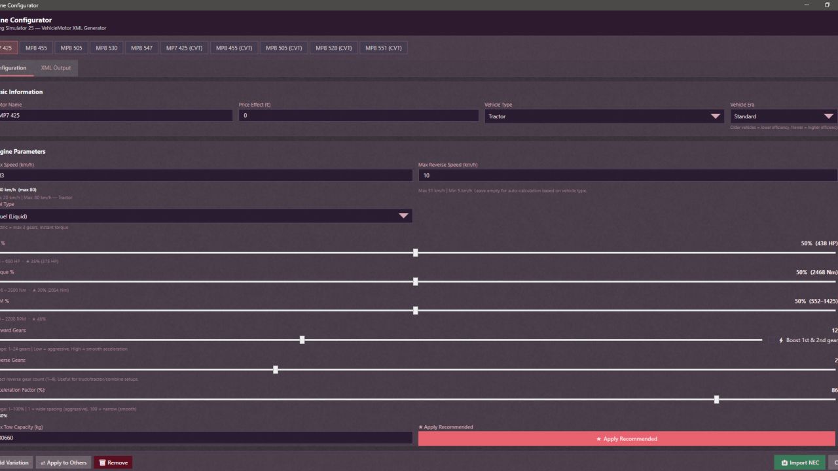
Task: Click the Max Speed (km/h) input
Action: 206,175
